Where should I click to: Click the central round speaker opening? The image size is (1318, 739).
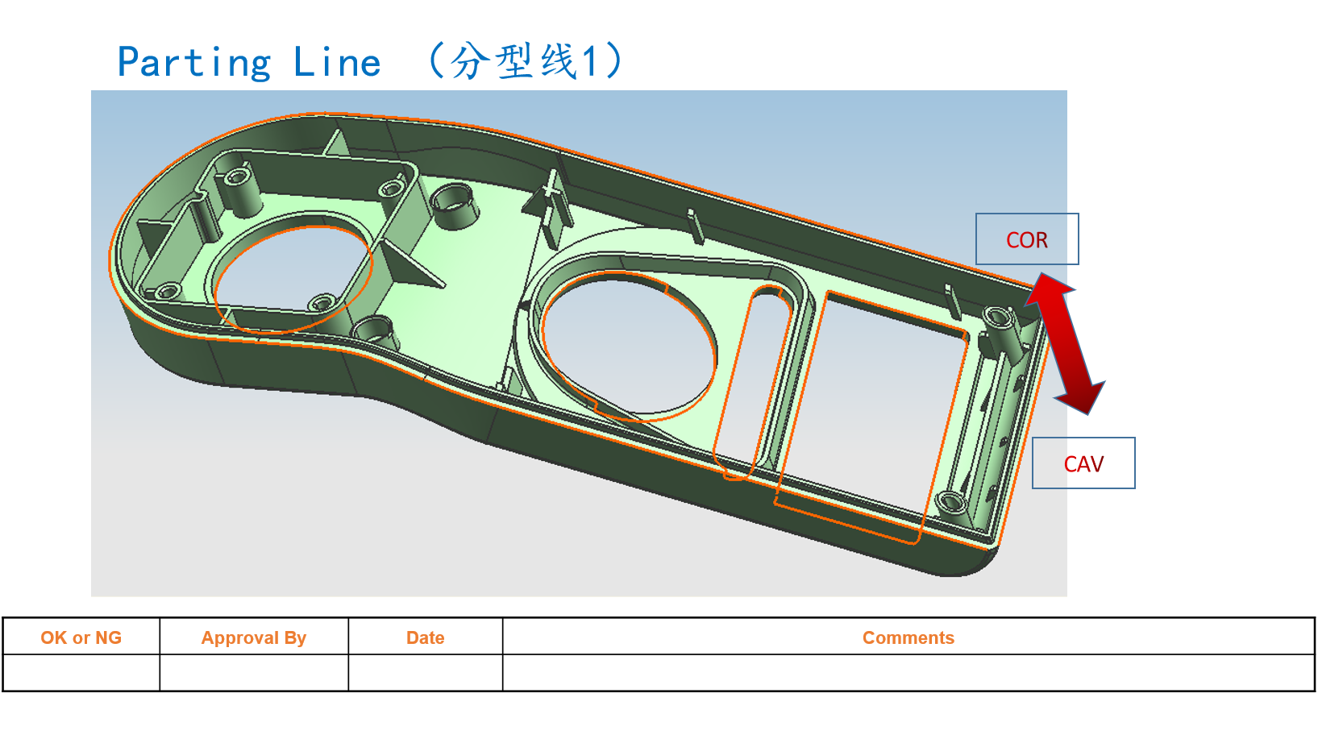click(x=629, y=347)
